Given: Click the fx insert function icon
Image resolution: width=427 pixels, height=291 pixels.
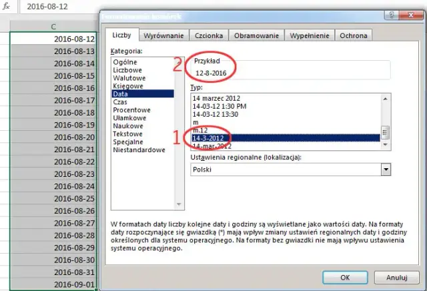Looking at the screenshot, I should [x=5, y=7].
